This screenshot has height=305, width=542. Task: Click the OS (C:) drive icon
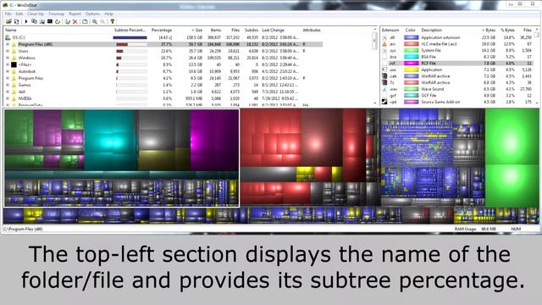[8, 37]
